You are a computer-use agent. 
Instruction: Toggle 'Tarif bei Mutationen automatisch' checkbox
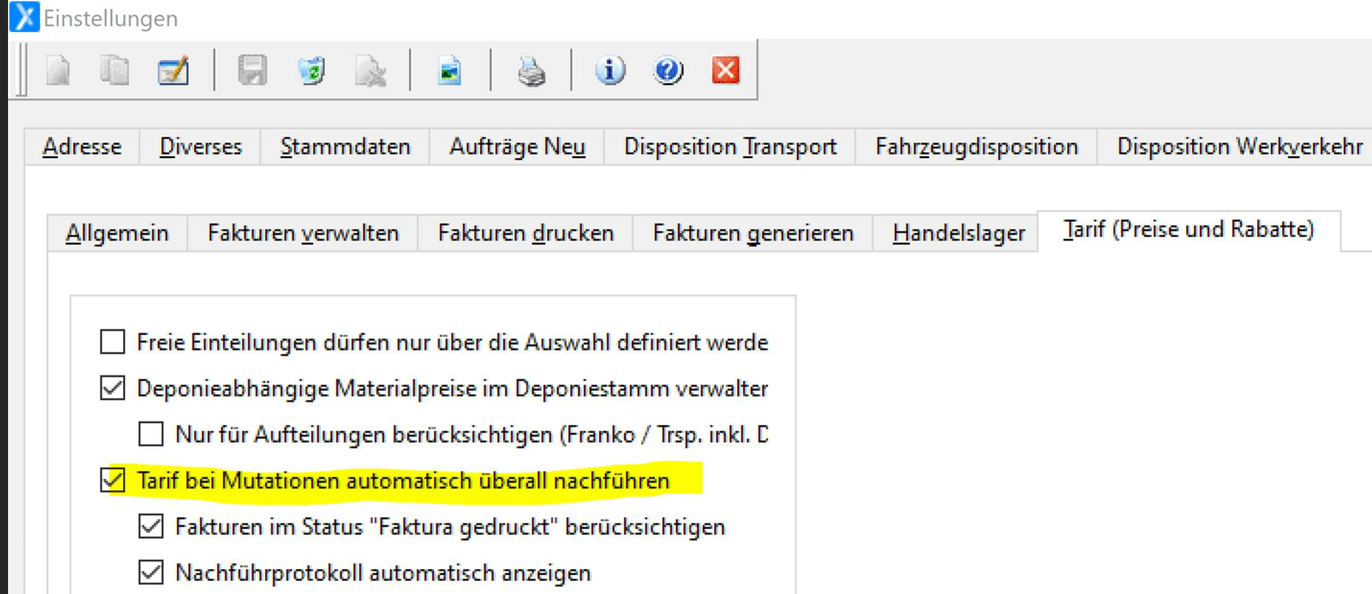(113, 481)
